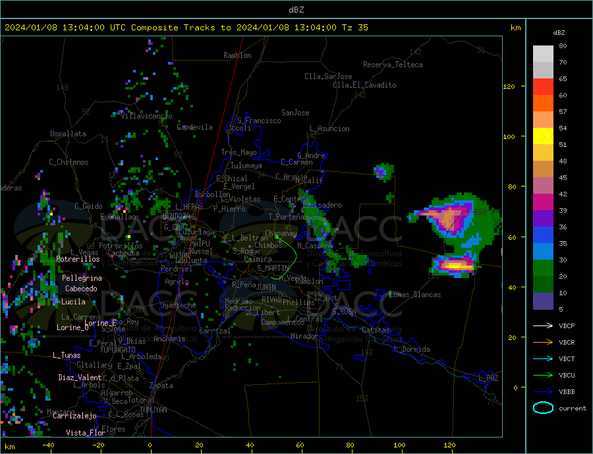Click the Clla.El_Cavadito label
The image size is (593, 454).
pyautogui.click(x=364, y=85)
